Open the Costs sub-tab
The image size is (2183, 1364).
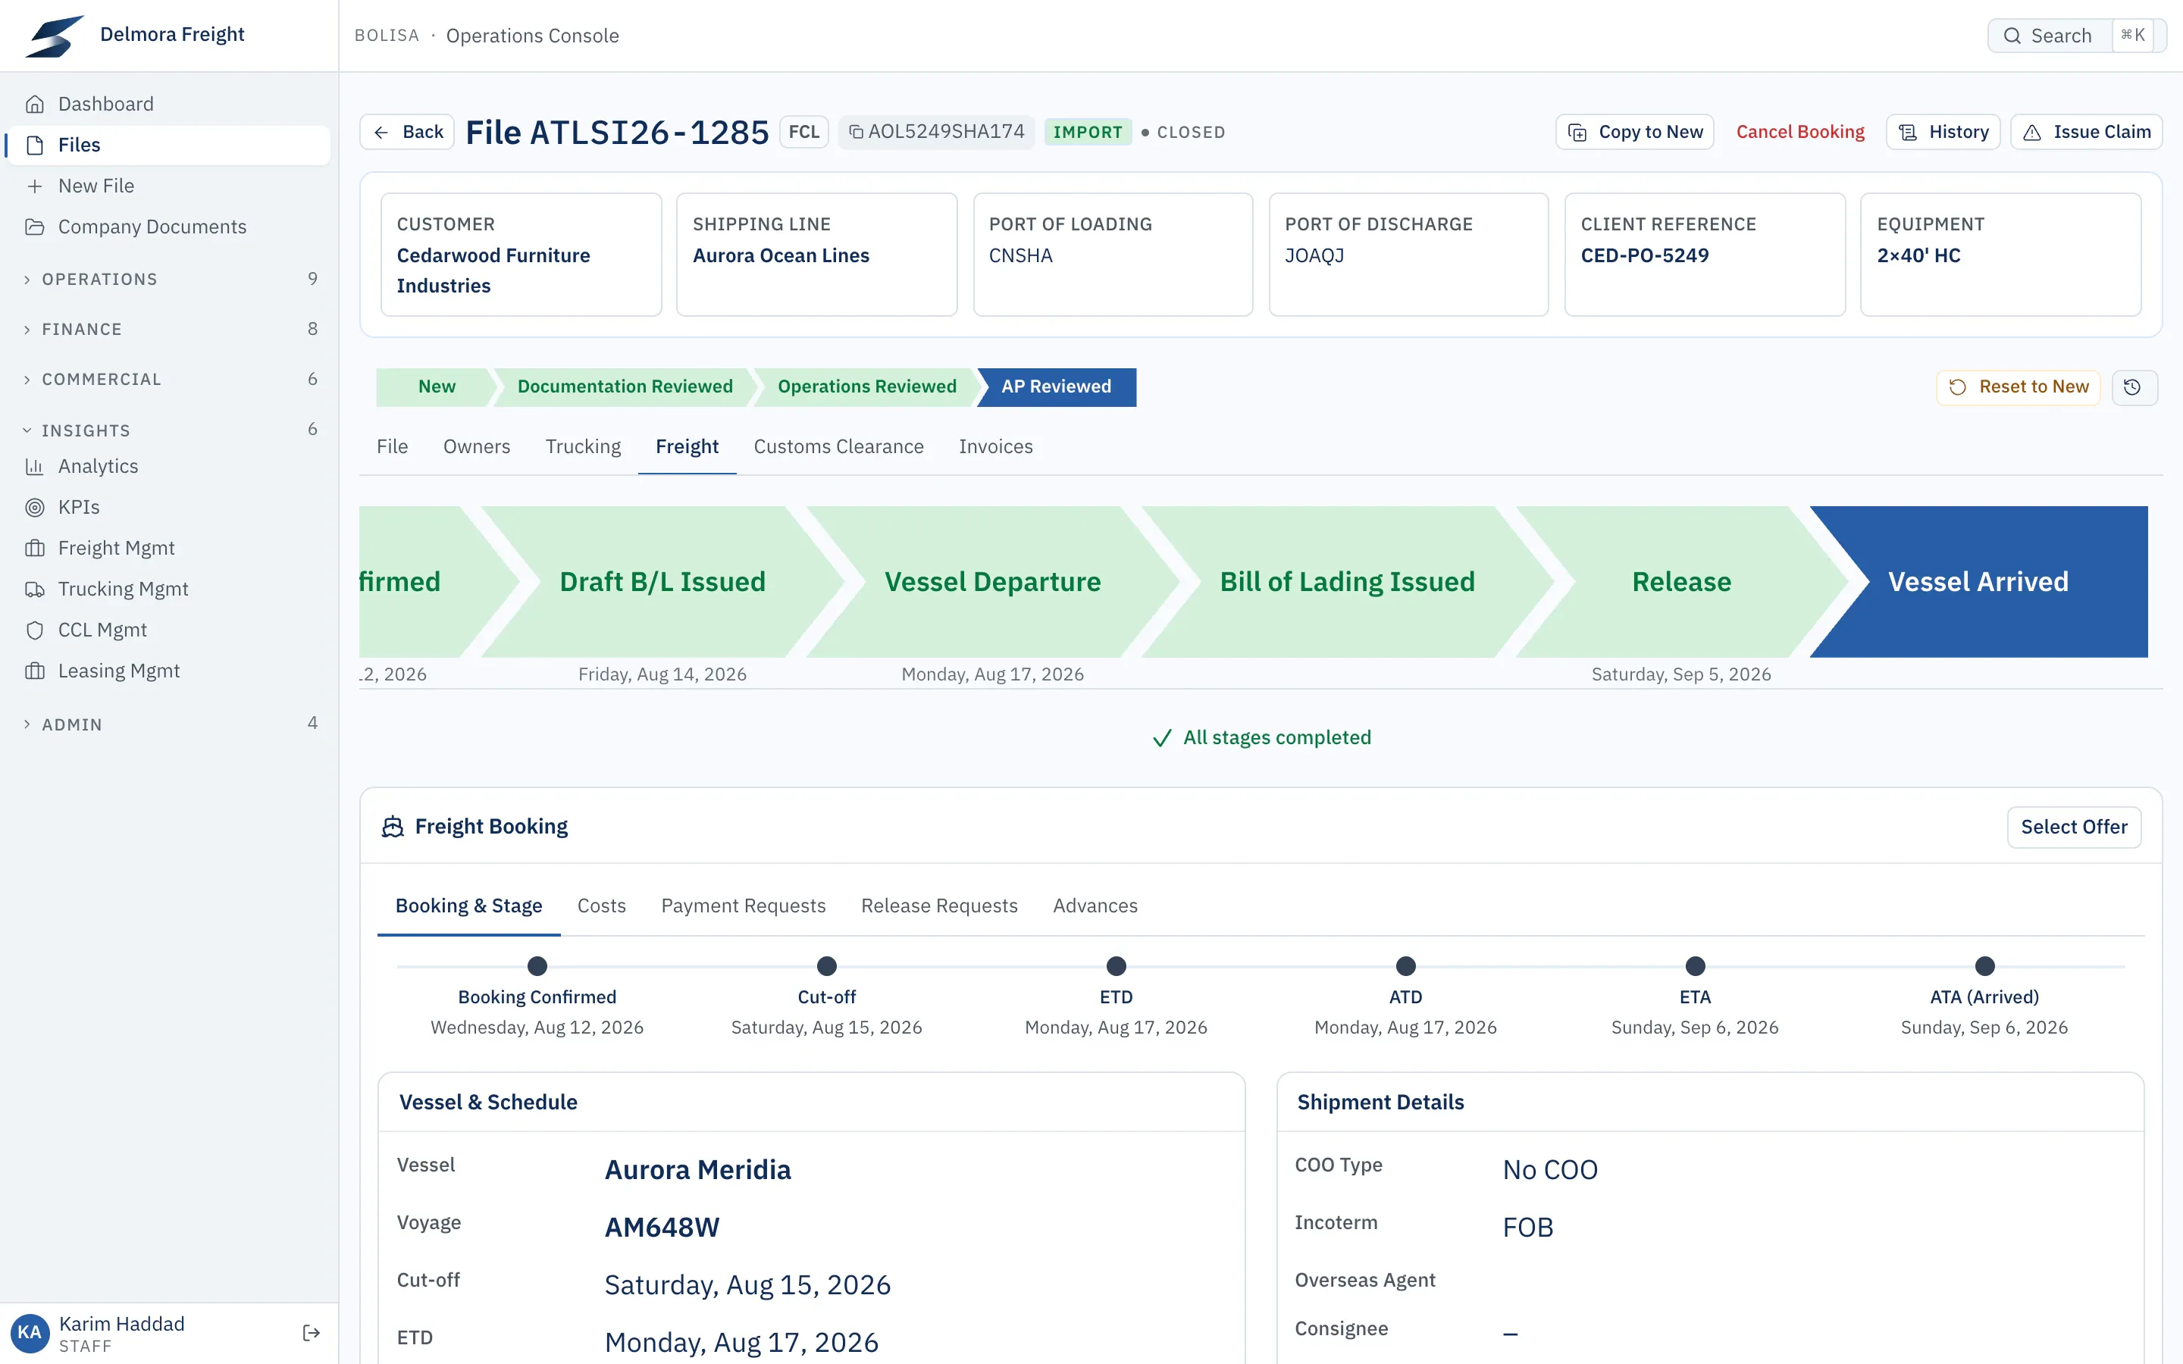click(x=601, y=906)
